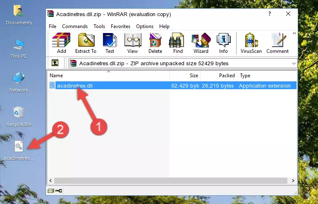Screen dimensions: 318x204
Task: Click the key password icon in the status bar
Action: point(59,190)
